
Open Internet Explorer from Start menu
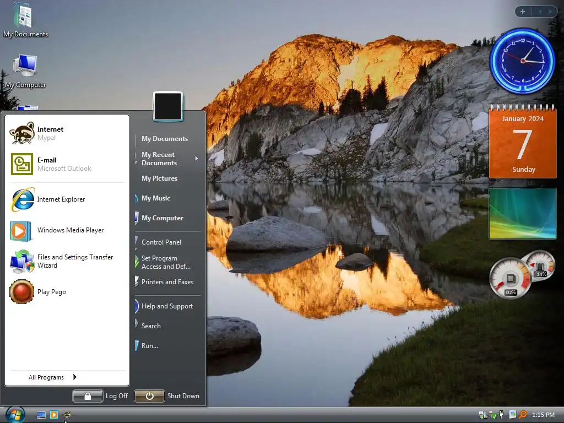click(x=67, y=199)
